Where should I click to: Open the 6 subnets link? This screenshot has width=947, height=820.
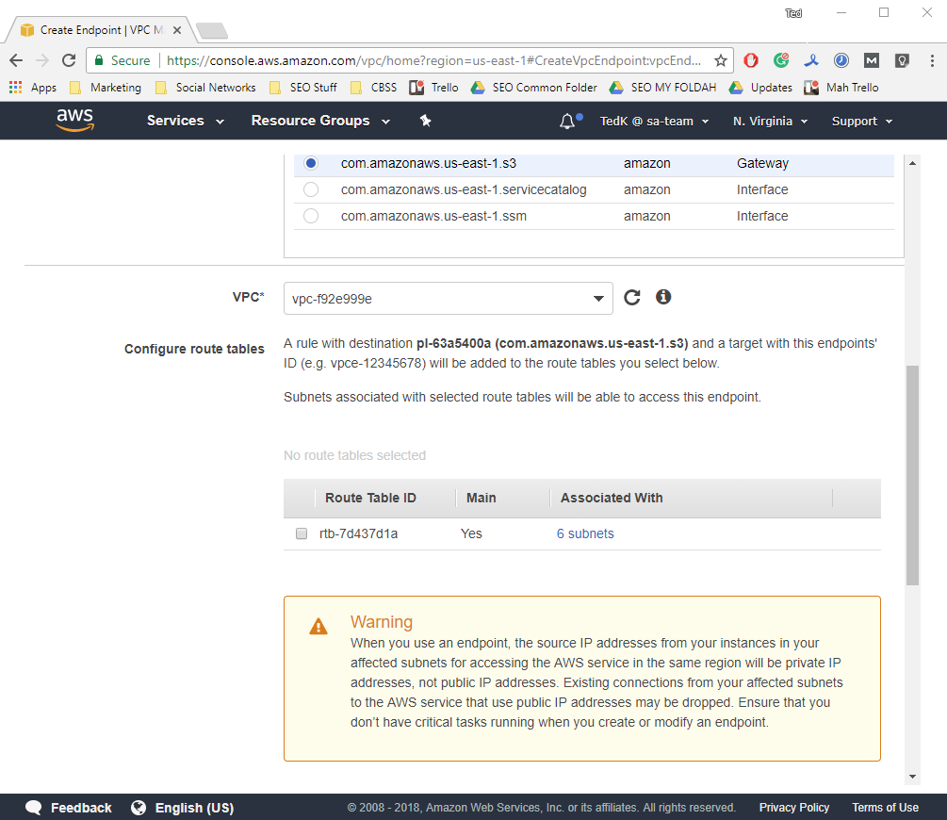585,533
